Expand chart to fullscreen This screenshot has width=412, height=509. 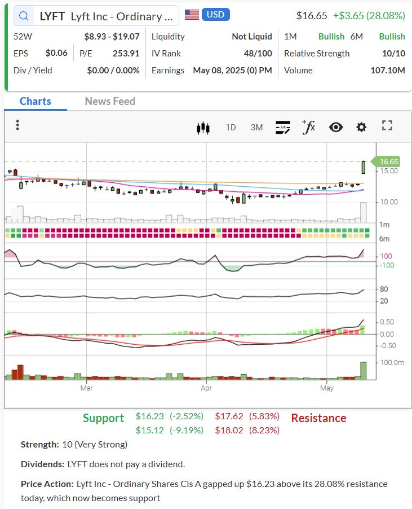coord(387,126)
